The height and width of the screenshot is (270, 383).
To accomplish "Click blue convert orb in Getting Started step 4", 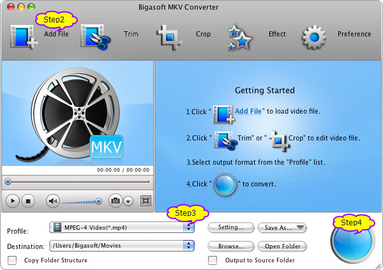I will click(x=225, y=184).
